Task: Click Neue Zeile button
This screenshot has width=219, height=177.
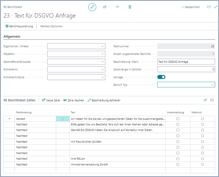Action: pos(50,100)
